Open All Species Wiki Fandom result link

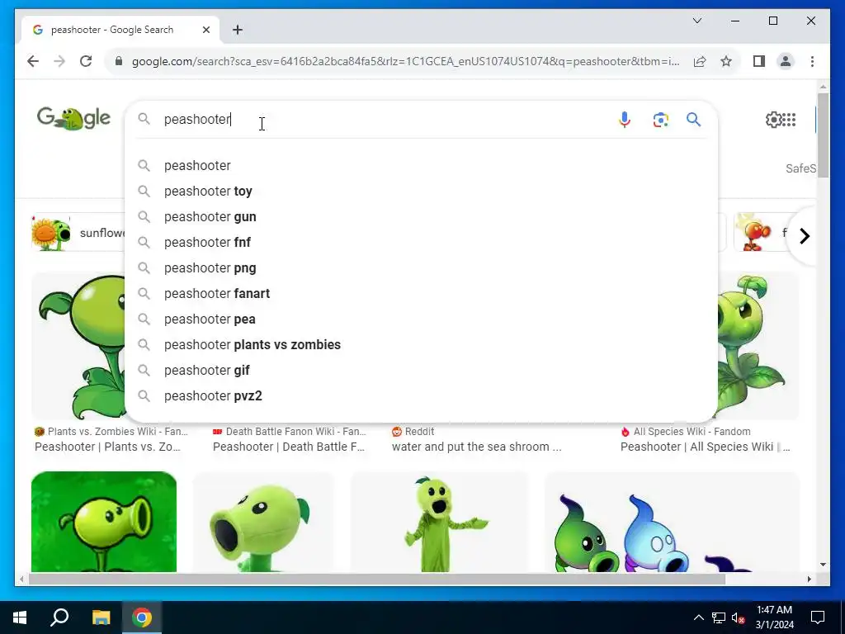[705, 439]
